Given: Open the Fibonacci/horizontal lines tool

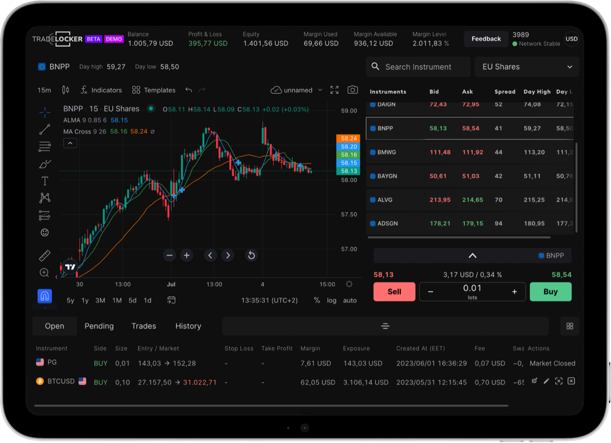Looking at the screenshot, I should [x=45, y=146].
